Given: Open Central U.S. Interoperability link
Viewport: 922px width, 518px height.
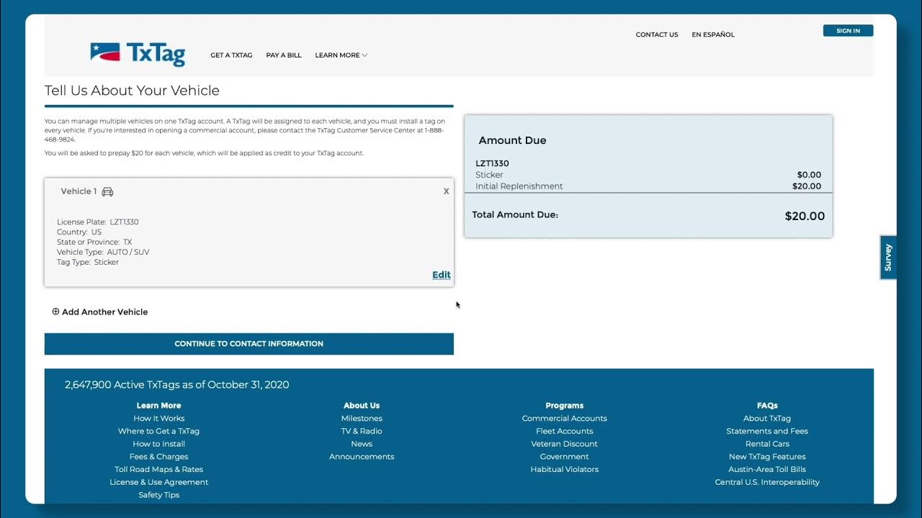Looking at the screenshot, I should point(767,482).
